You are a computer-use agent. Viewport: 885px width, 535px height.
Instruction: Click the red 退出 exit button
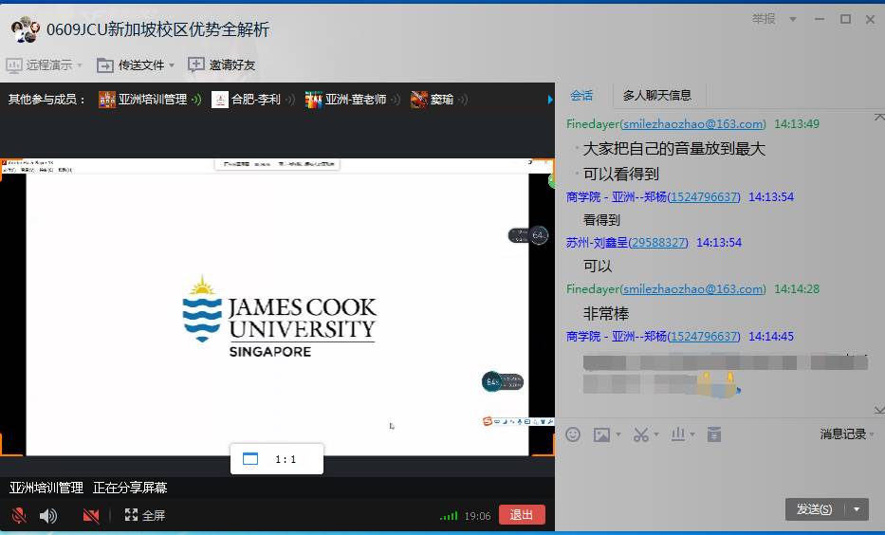pos(522,515)
